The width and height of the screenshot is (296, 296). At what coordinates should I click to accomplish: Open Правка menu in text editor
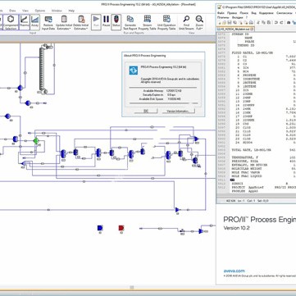pyautogui.click(x=232, y=13)
